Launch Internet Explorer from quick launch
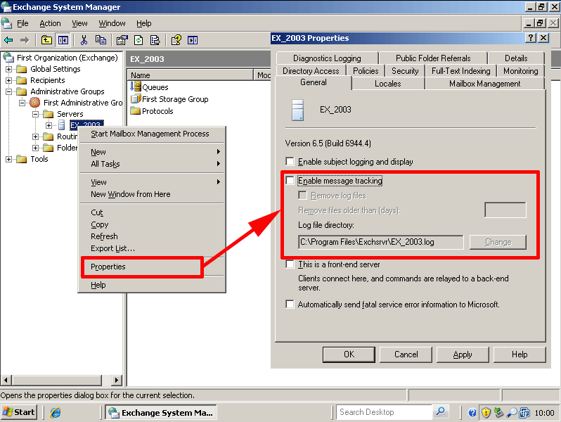 click(x=56, y=412)
